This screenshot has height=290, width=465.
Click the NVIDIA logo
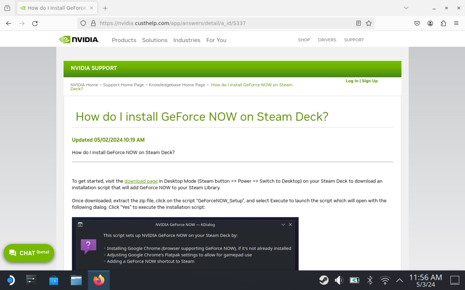(79, 39)
